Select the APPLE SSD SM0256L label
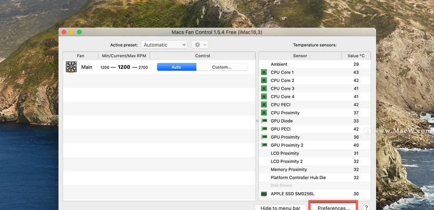434x210 pixels. pyautogui.click(x=292, y=194)
